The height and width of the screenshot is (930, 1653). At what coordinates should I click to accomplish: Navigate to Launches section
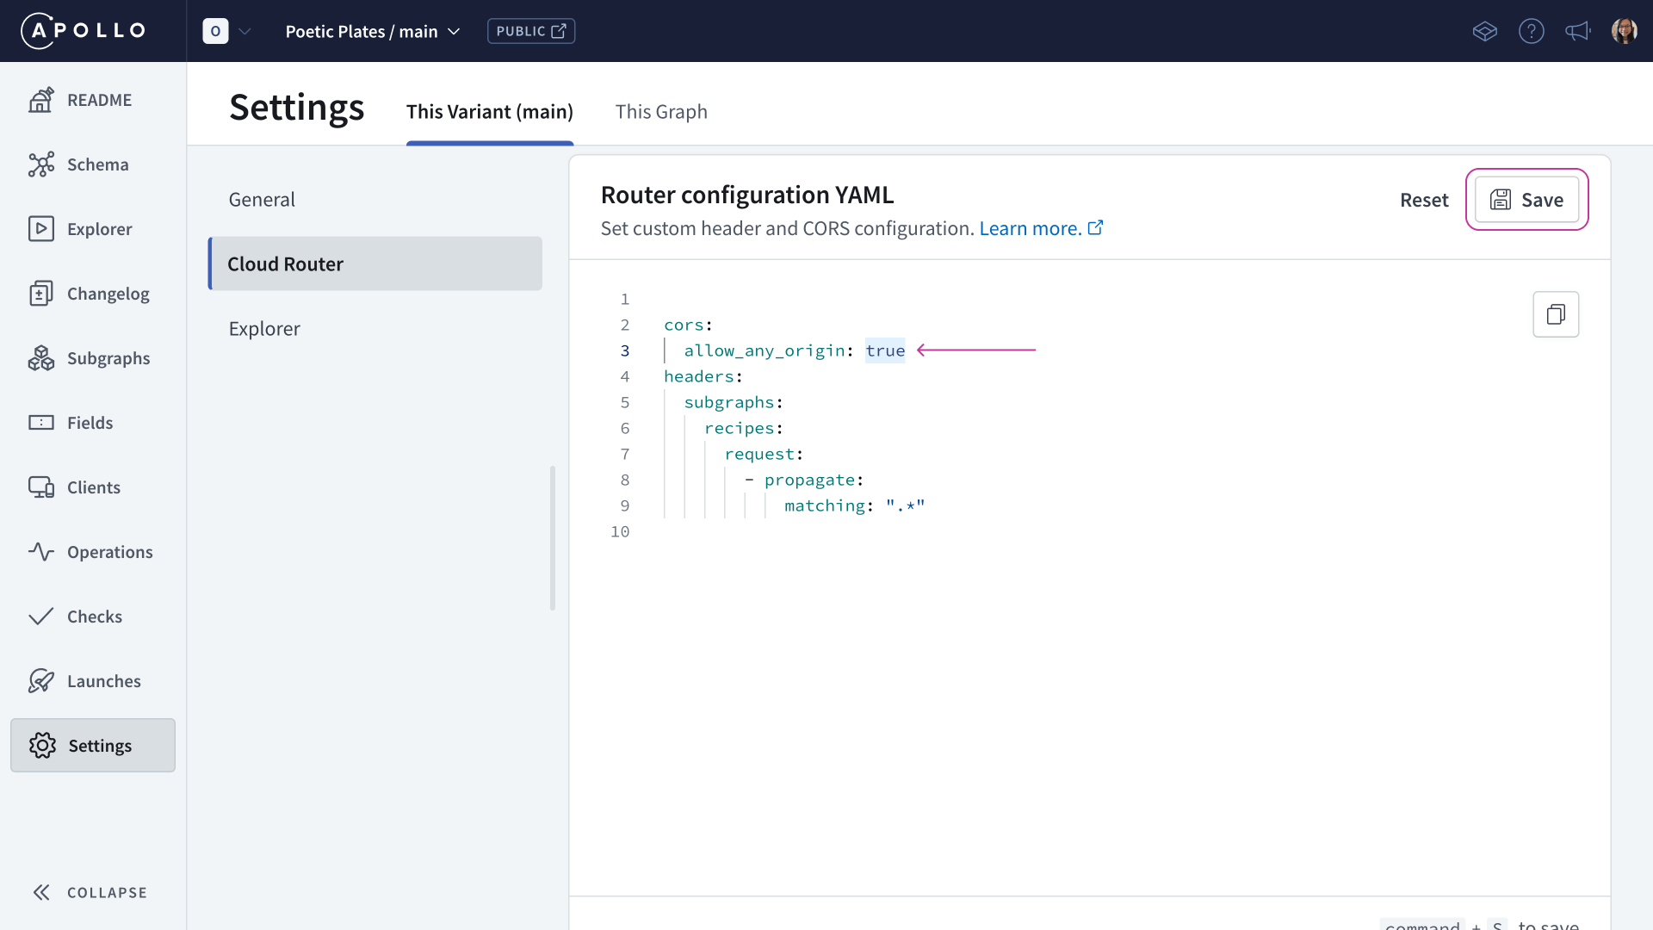pyautogui.click(x=104, y=680)
